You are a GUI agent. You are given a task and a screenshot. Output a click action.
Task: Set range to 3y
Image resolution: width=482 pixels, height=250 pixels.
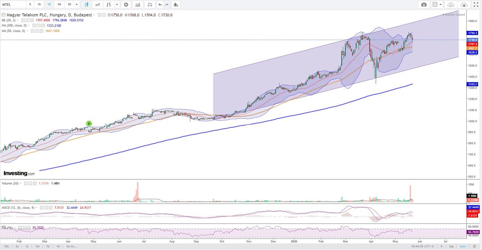point(17,246)
